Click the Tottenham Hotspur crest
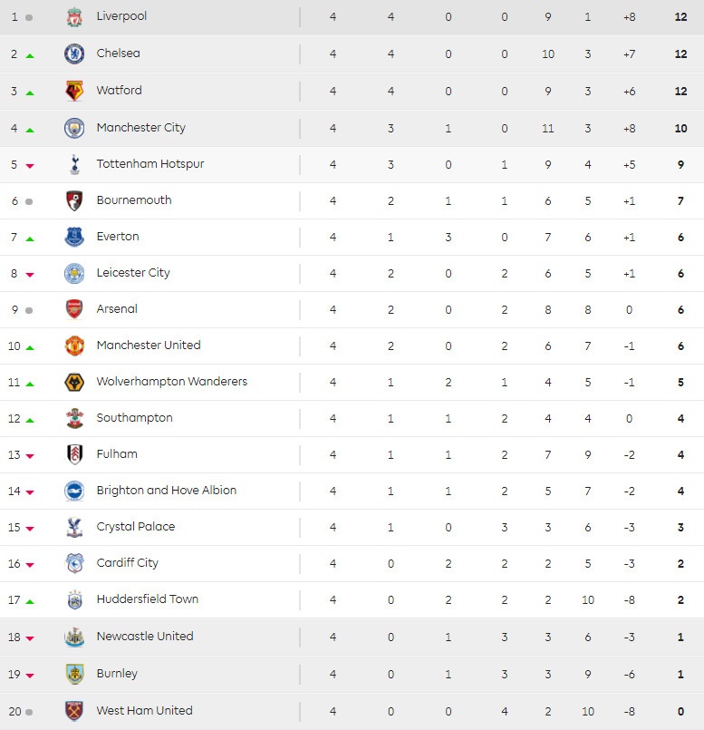Viewport: 704px width, 730px height. (x=74, y=164)
